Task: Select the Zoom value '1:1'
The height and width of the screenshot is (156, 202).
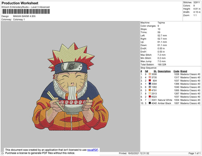Action: pos(195,15)
